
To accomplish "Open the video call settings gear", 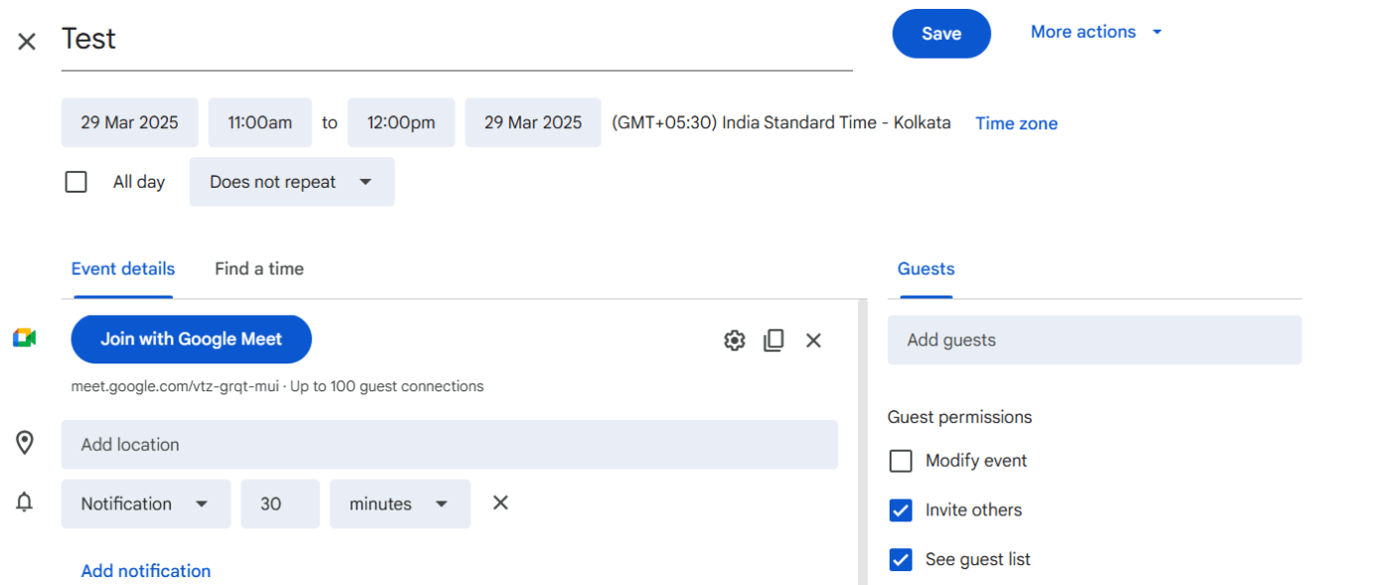I will (734, 340).
